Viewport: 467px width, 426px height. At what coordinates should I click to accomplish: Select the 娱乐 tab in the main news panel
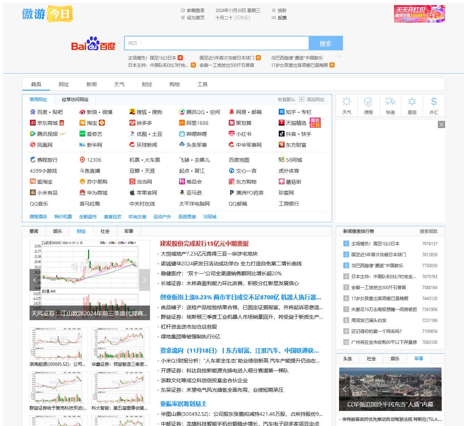click(58, 231)
